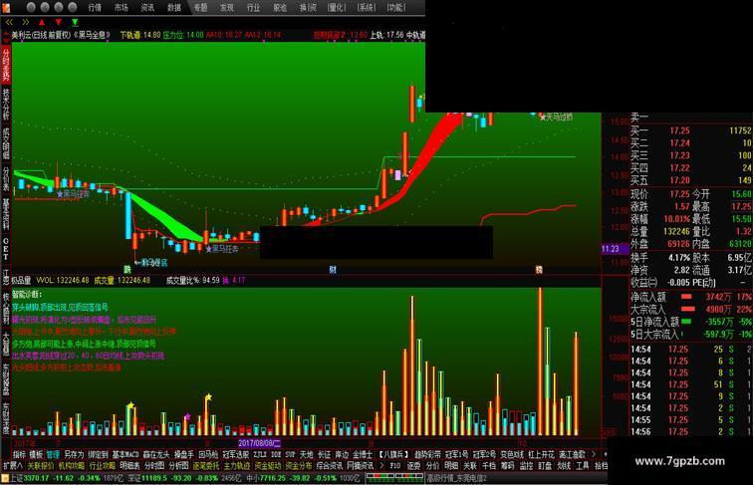Select the 冠军1号 indicator tab
This screenshot has height=485, width=753.
(x=457, y=454)
